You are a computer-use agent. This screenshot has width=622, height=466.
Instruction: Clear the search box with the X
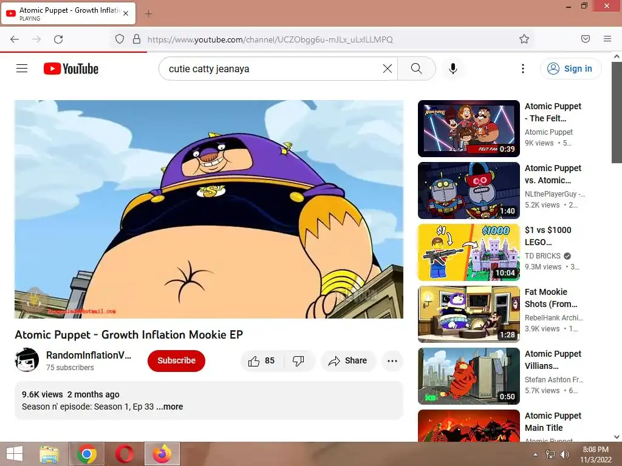(388, 69)
